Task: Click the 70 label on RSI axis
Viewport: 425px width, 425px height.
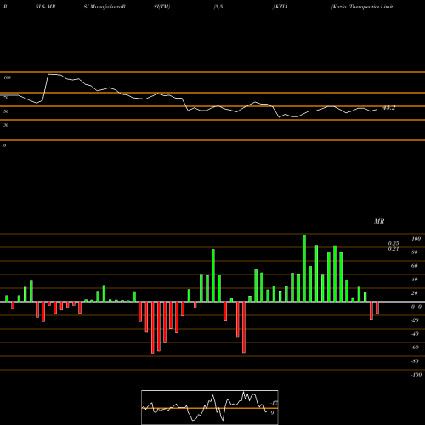Action: pyautogui.click(x=6, y=98)
